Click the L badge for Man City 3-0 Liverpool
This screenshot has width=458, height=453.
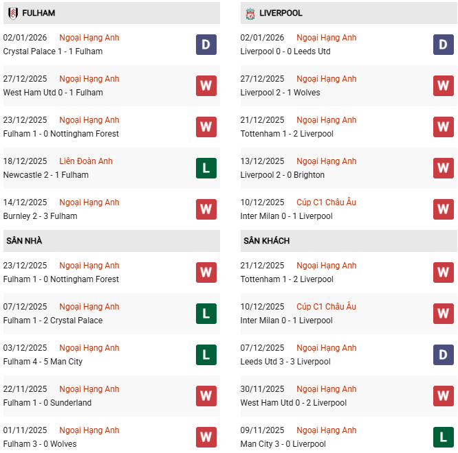pos(444,437)
